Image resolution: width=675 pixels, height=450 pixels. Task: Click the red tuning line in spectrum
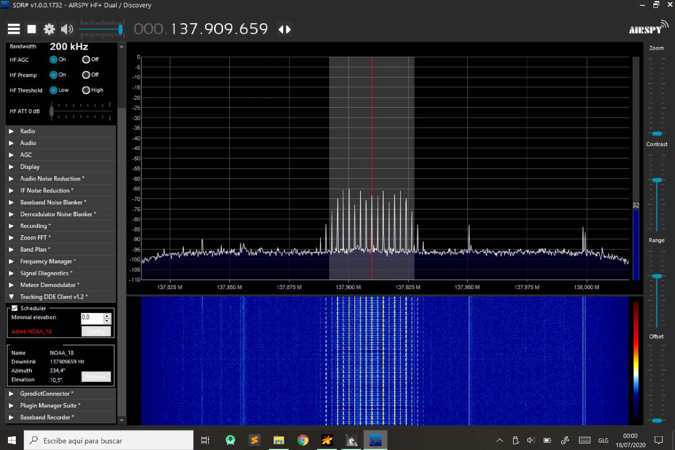click(372, 168)
